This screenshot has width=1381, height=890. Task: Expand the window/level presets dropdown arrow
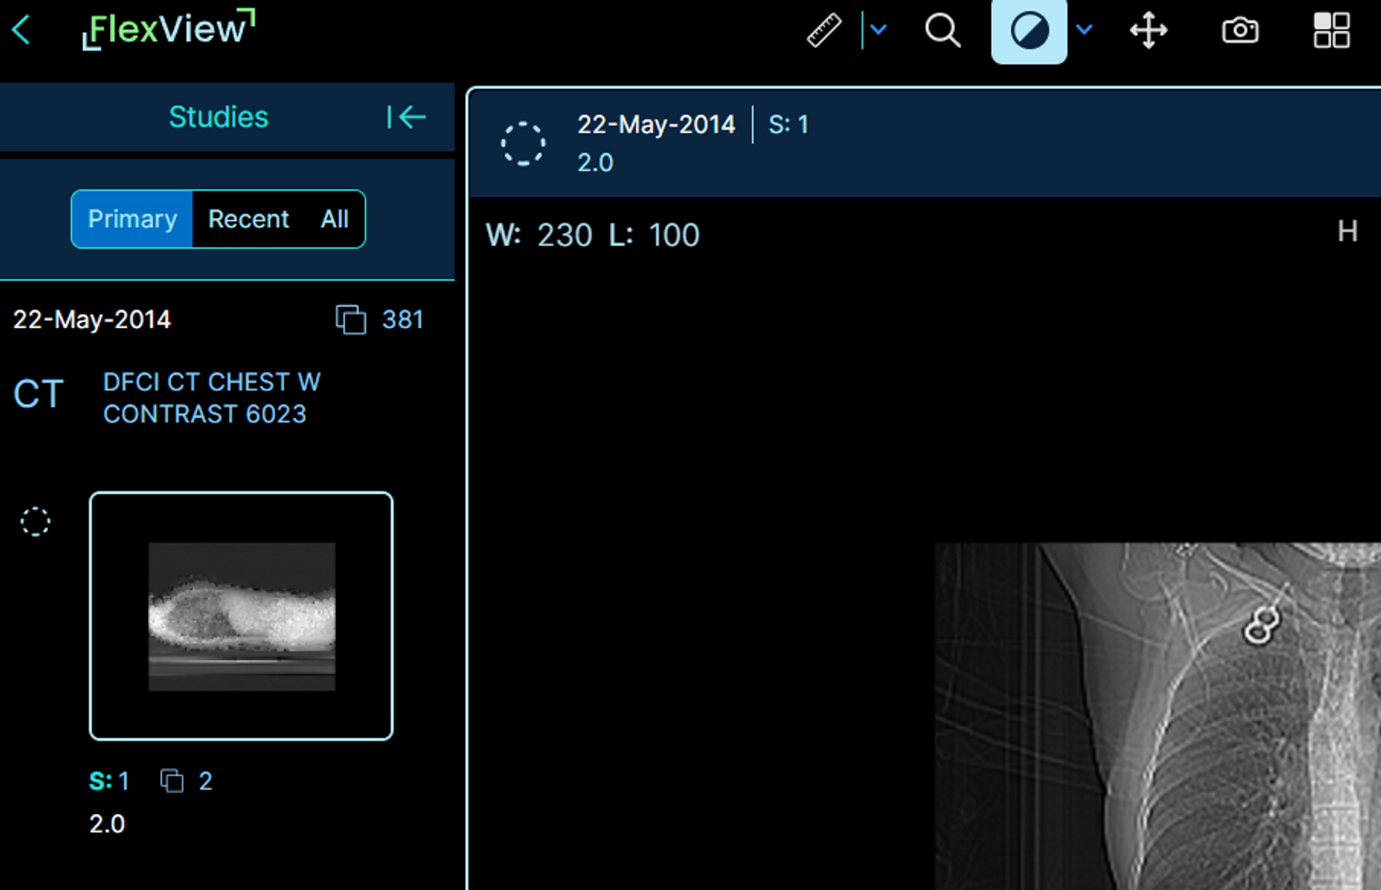1085,31
